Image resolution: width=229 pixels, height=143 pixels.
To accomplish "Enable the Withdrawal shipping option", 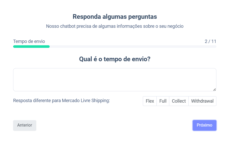I will coord(202,101).
